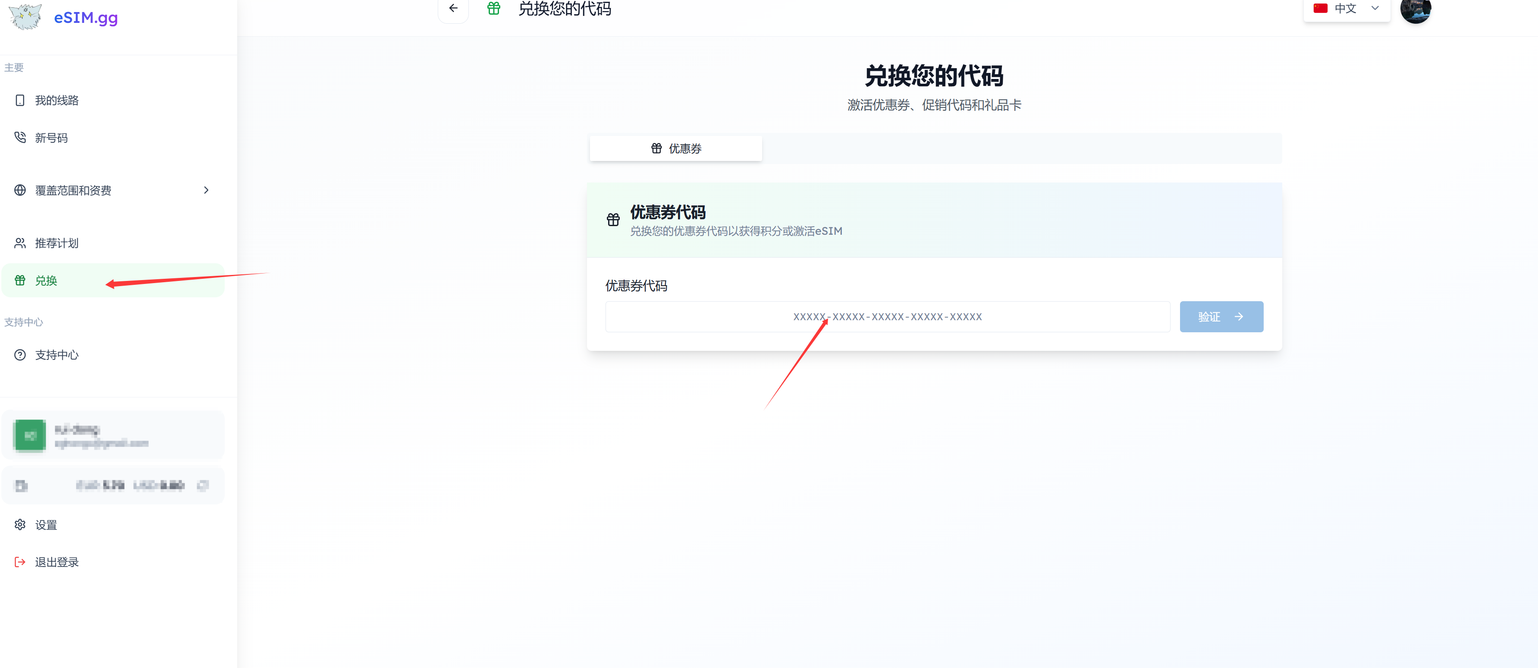Open 支持中心 help page

[113, 355]
